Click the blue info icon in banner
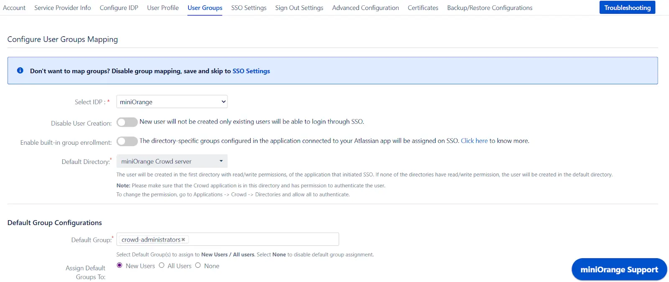 (x=20, y=70)
